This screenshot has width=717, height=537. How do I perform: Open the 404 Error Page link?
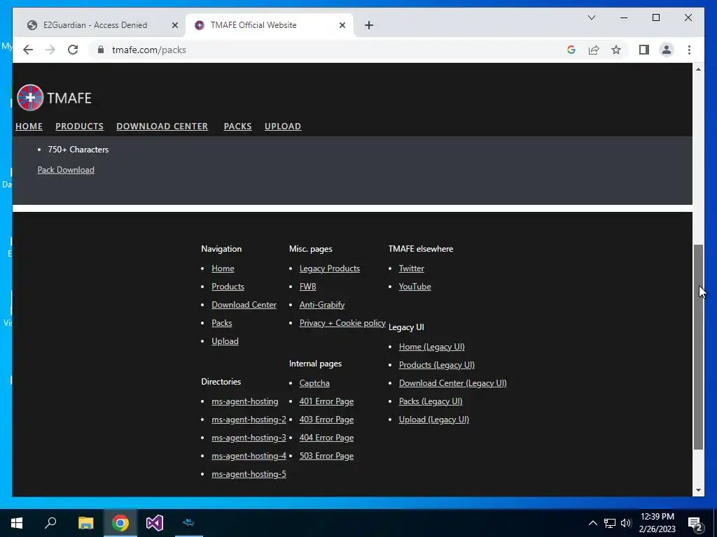pos(326,438)
